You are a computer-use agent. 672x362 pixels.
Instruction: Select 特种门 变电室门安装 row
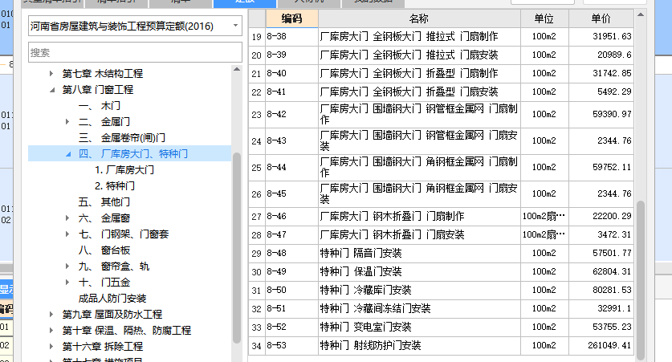click(x=419, y=327)
